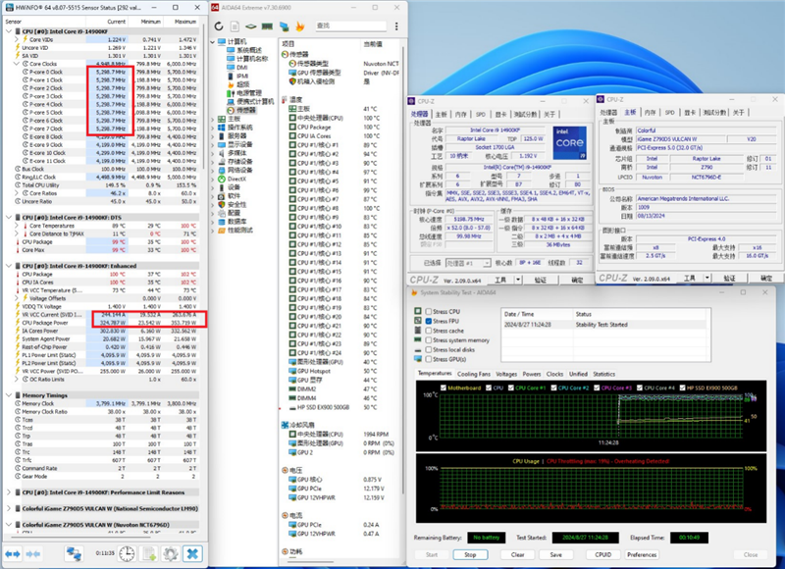
Task: Launch stability test via flame toolbar icon
Action: [x=300, y=26]
